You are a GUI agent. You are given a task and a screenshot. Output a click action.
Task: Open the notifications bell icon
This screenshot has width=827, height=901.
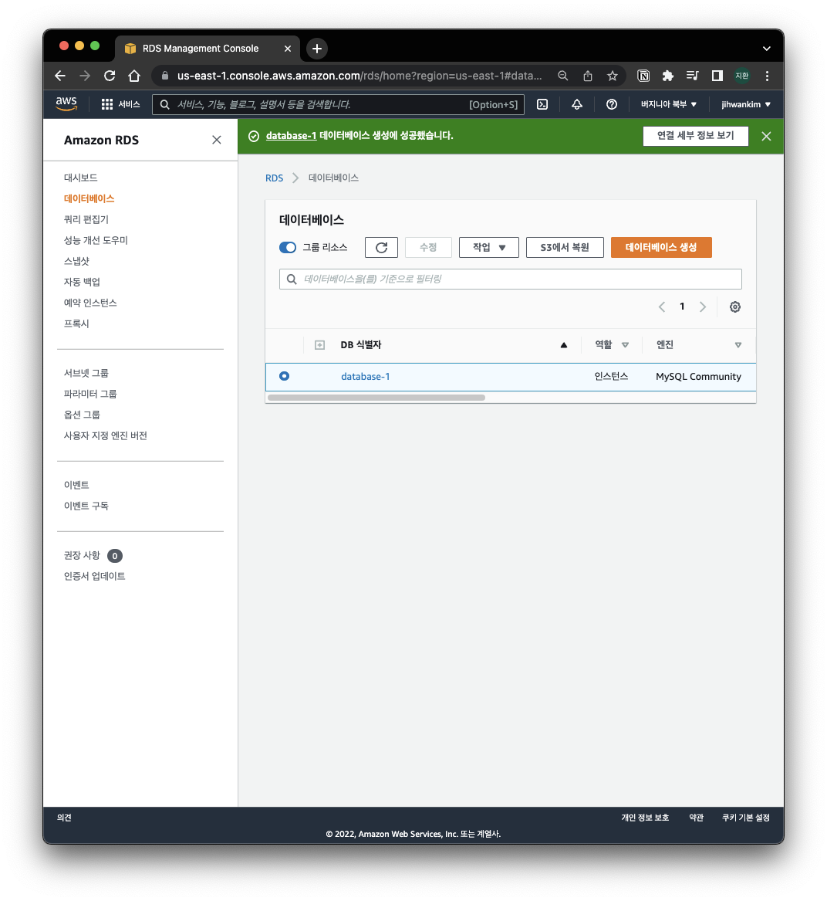pyautogui.click(x=576, y=104)
